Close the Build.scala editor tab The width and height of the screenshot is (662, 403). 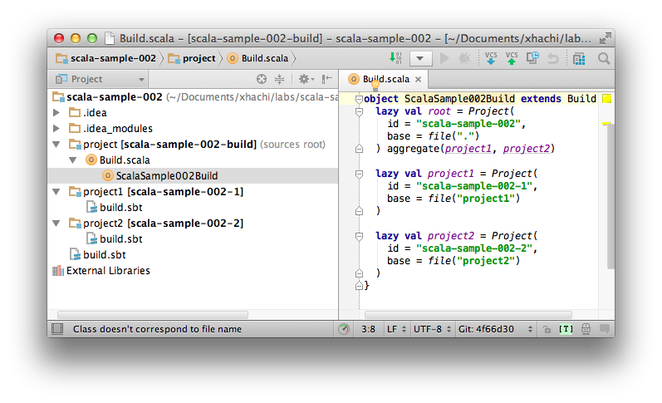[418, 79]
